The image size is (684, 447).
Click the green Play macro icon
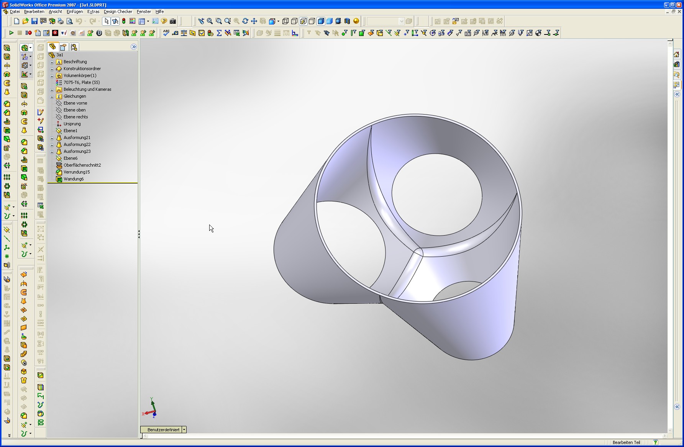pyautogui.click(x=11, y=33)
